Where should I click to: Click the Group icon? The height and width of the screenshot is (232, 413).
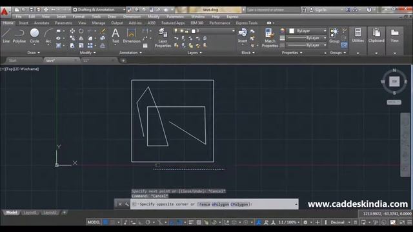[x=334, y=35]
